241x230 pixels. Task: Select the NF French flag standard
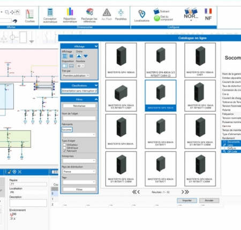click(x=208, y=14)
